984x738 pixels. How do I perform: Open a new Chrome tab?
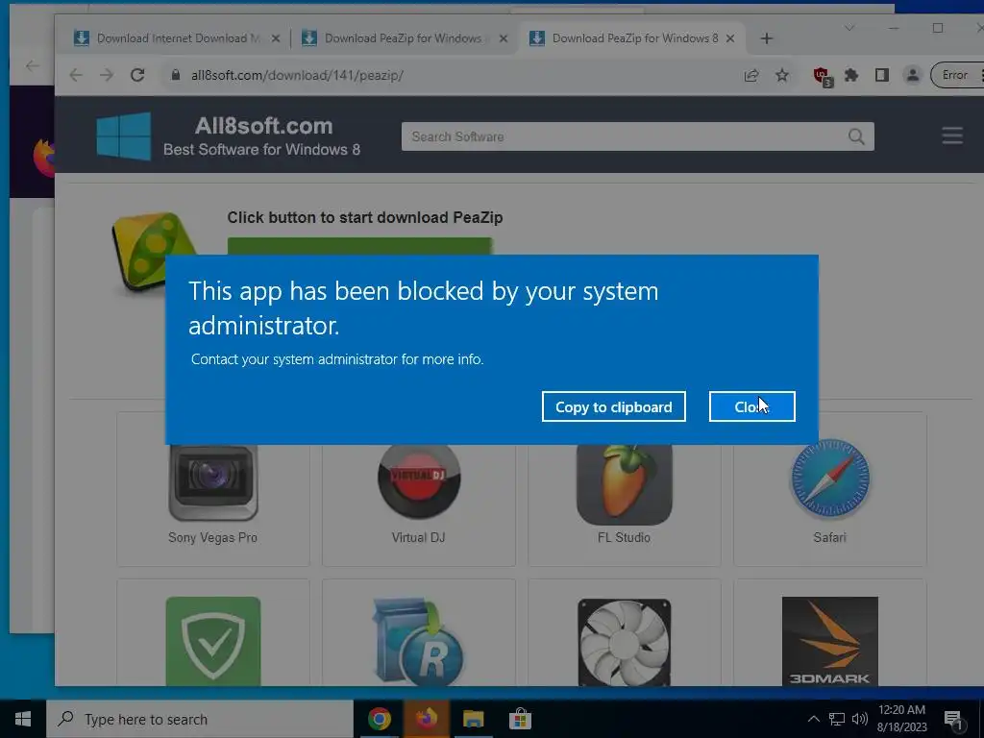[x=766, y=38]
